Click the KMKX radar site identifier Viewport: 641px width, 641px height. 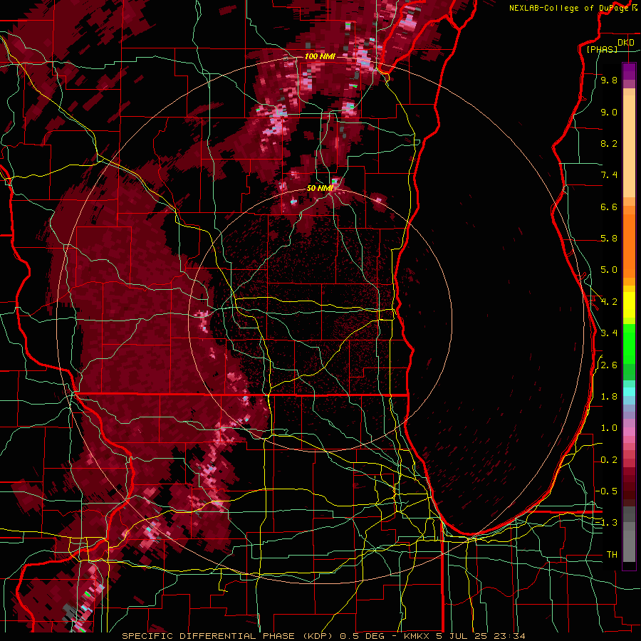(417, 636)
